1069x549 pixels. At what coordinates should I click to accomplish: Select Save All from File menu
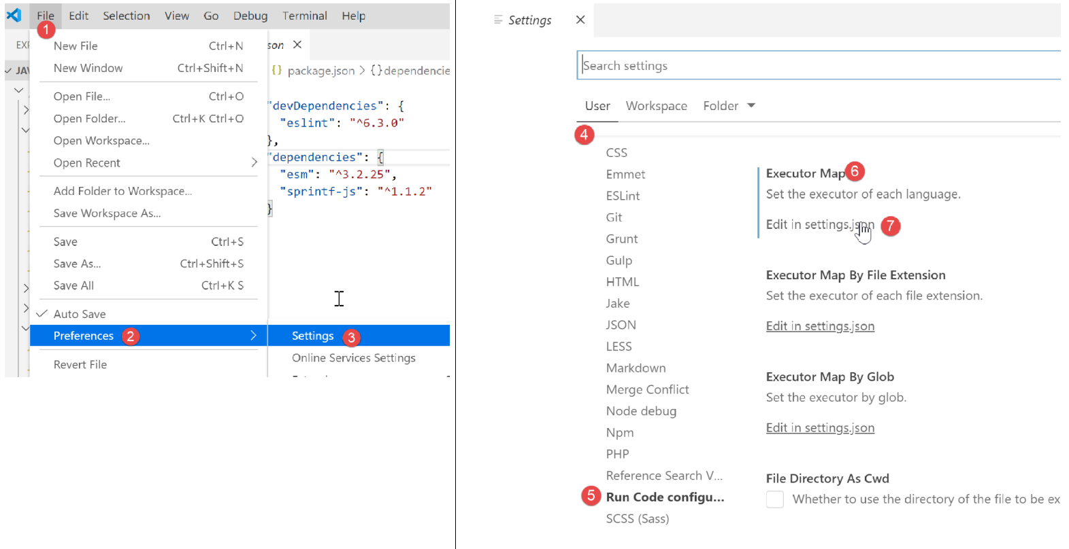(x=73, y=285)
